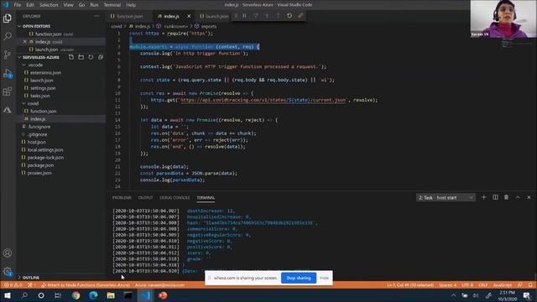This screenshot has height=302, width=537.
Task: Click debug Step Into button
Action: (267, 16)
